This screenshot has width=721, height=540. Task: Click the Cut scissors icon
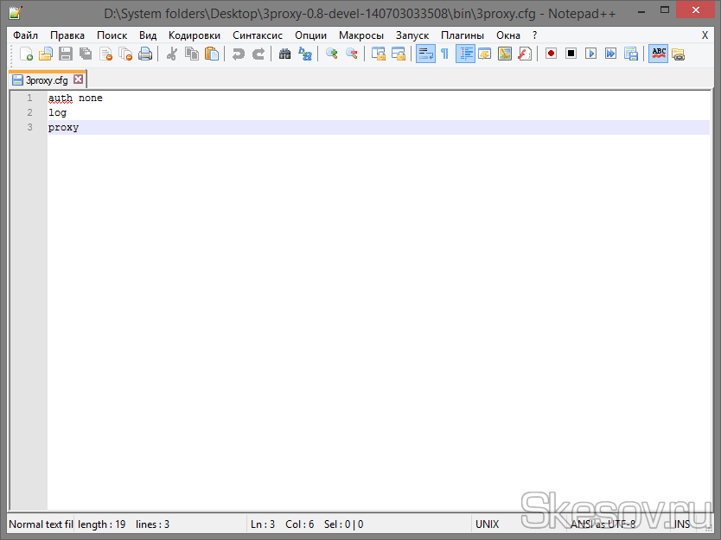[x=171, y=54]
